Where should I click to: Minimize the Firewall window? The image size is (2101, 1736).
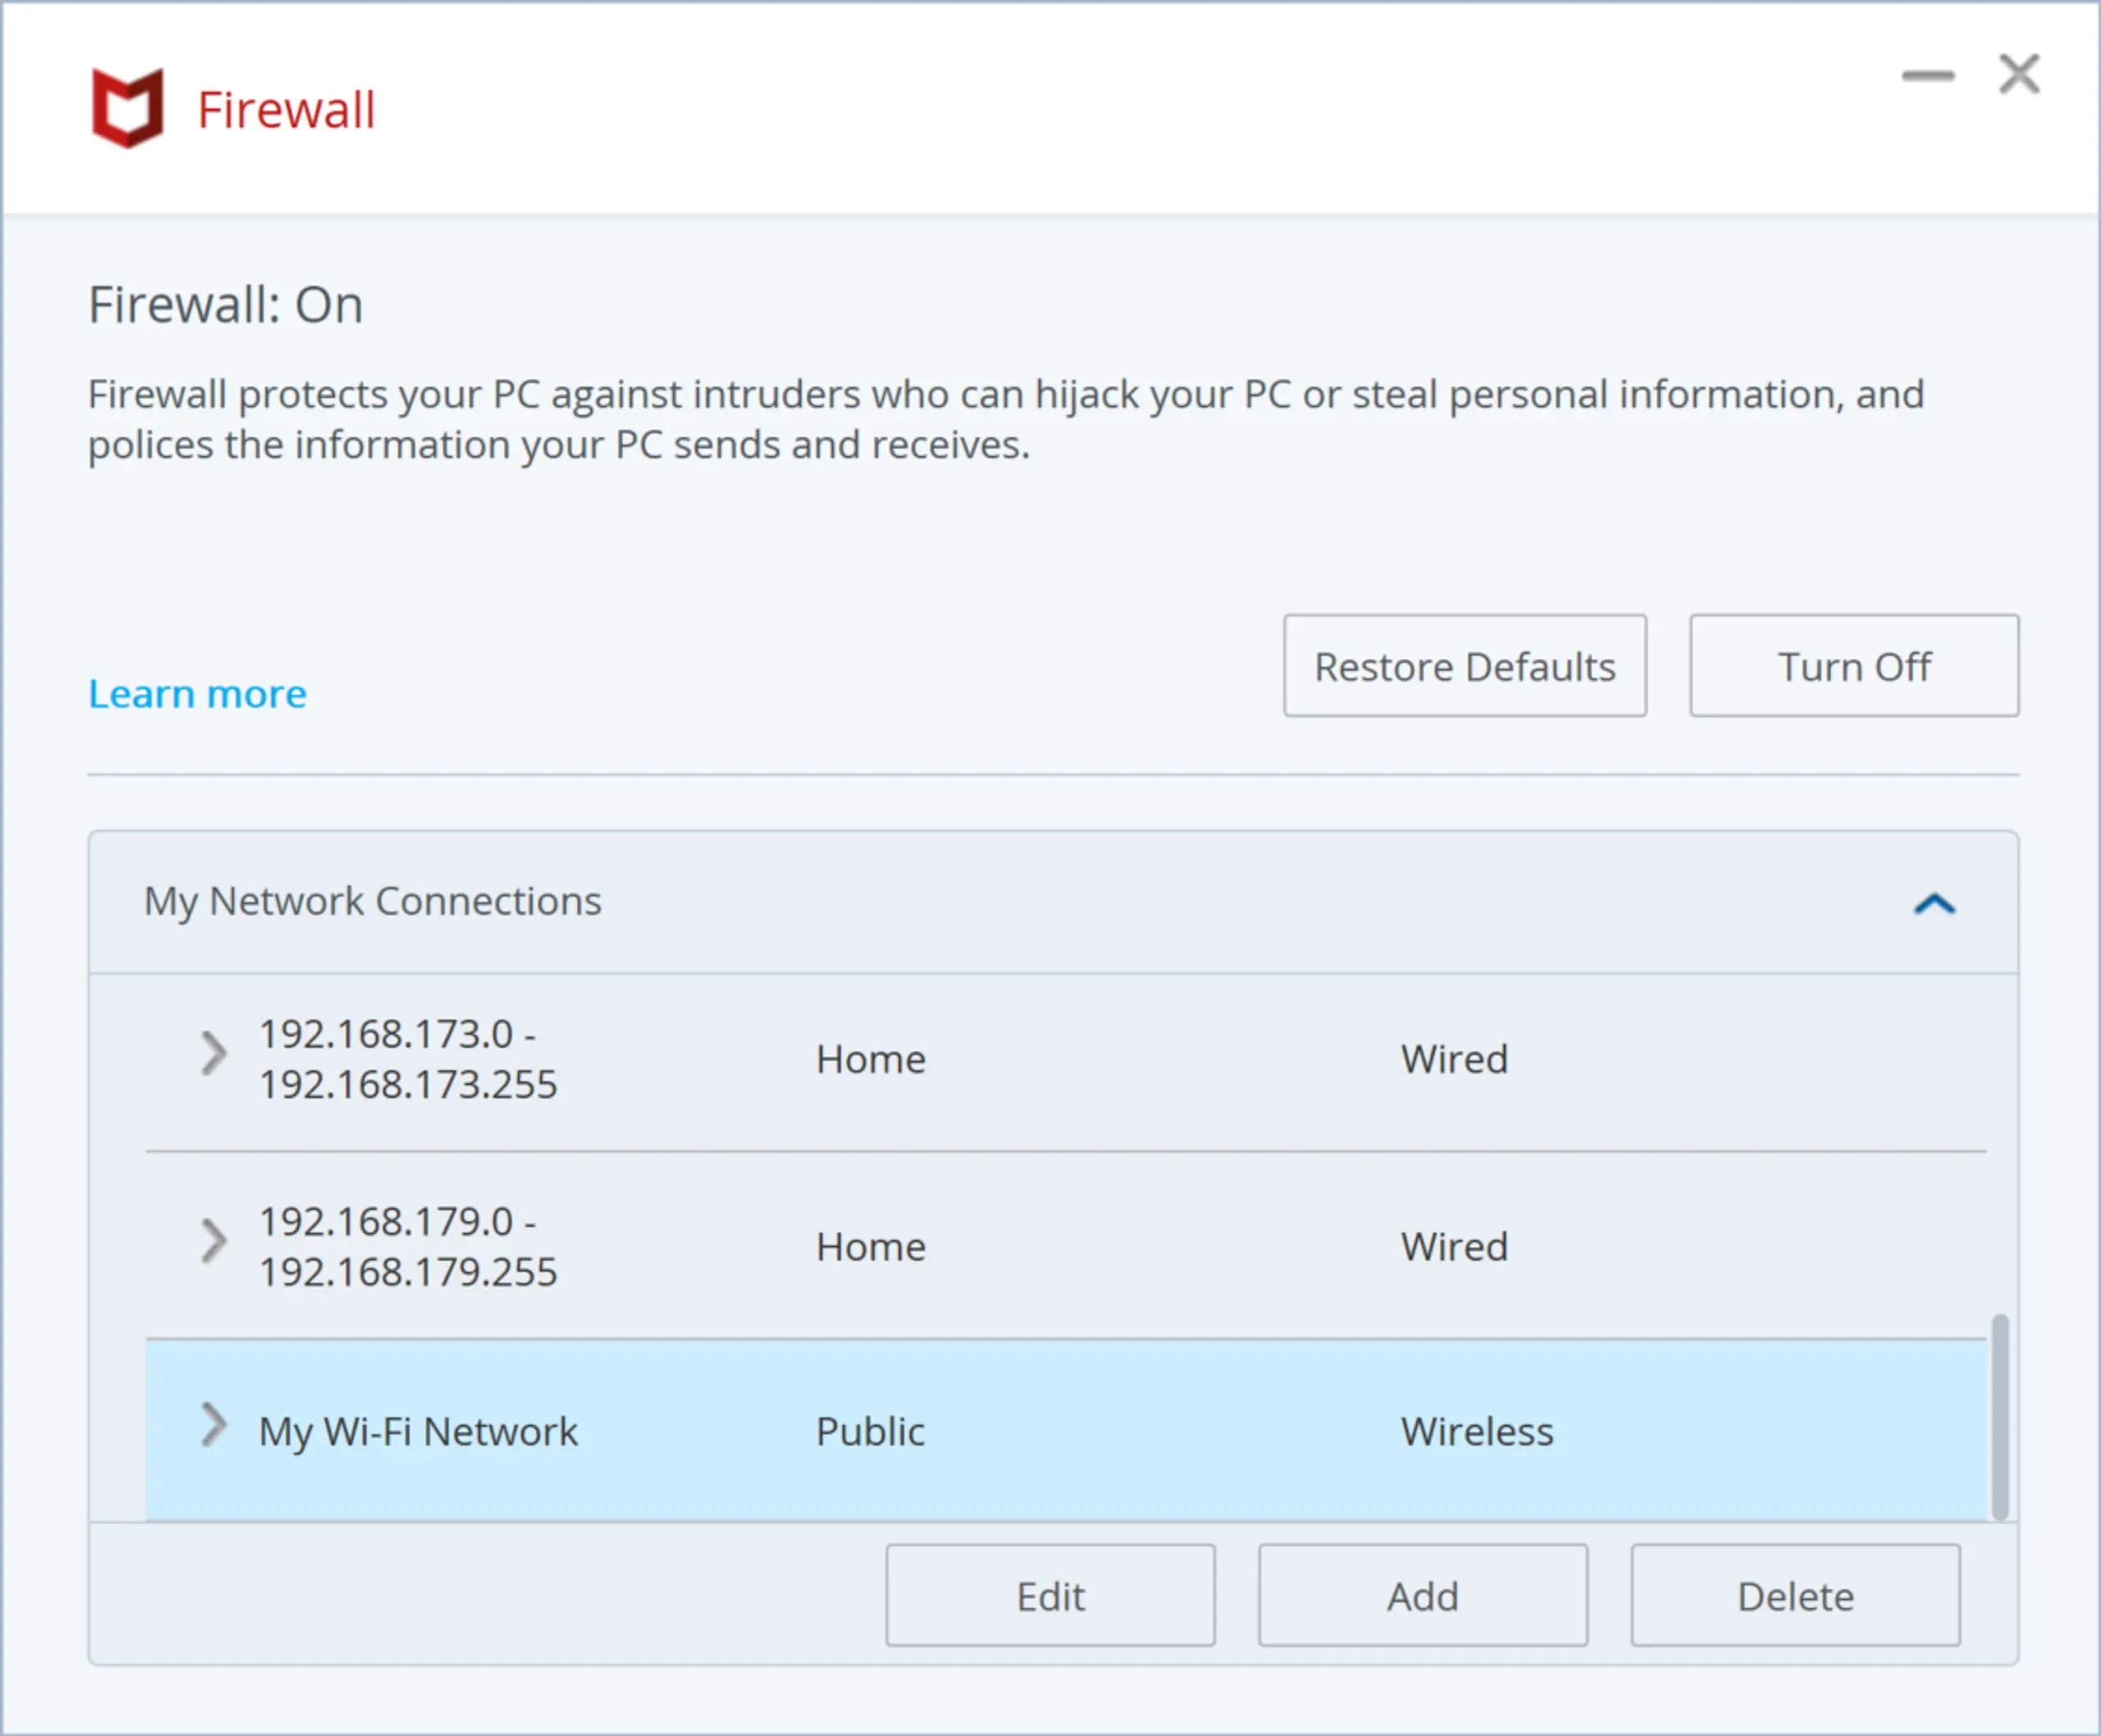click(1927, 76)
